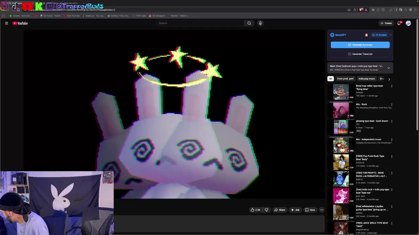The image size is (419, 235).
Task: Click the Generate Transcript button
Action: [x=360, y=54]
